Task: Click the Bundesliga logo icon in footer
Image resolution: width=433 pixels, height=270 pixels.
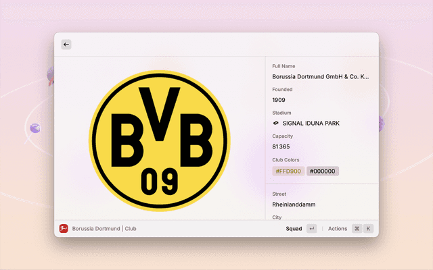Action: (x=64, y=229)
